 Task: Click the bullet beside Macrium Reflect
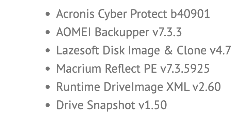pos(48,69)
